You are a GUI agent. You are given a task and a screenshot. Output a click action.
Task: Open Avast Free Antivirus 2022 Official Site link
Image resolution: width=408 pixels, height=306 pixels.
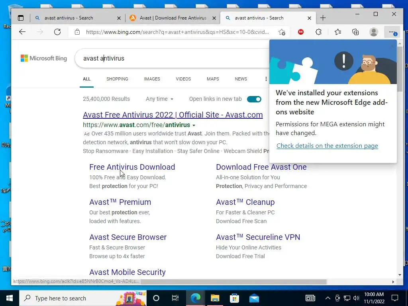[x=173, y=115]
